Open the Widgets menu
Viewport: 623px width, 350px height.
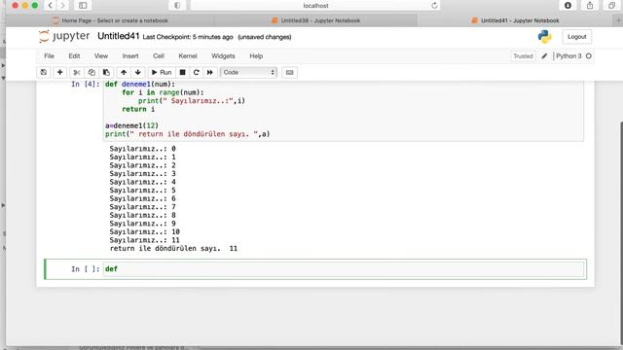(223, 56)
